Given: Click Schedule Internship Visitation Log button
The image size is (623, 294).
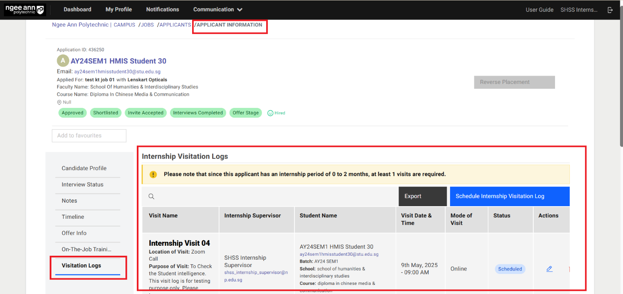Looking at the screenshot, I should pos(509,196).
